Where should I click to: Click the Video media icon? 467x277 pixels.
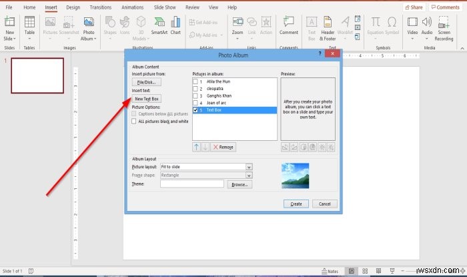pos(412,22)
